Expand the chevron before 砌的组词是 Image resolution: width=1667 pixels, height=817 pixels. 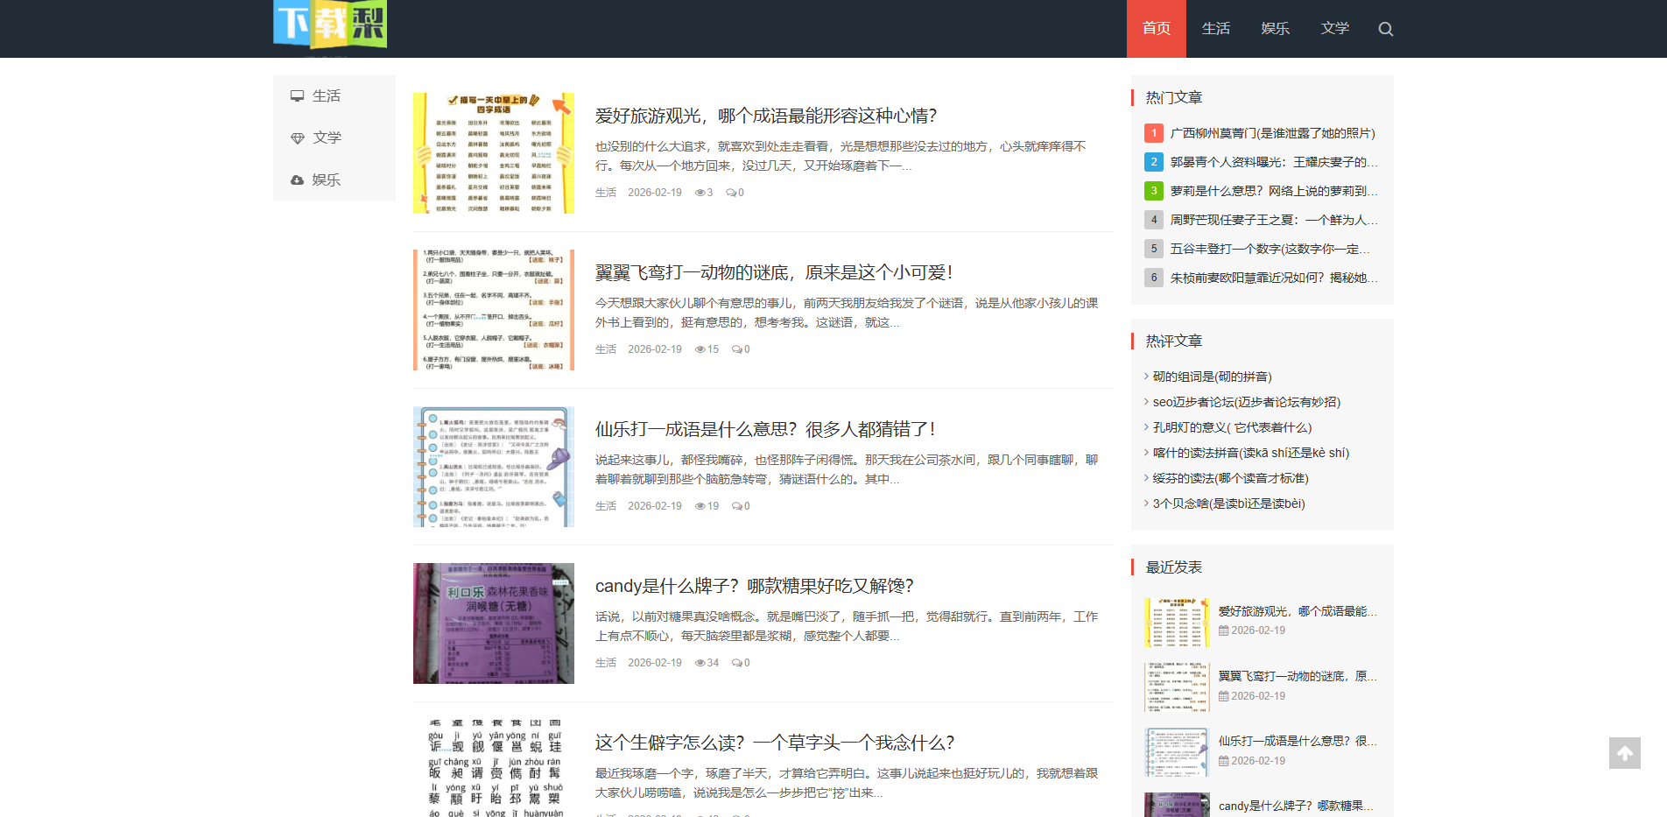coord(1146,376)
